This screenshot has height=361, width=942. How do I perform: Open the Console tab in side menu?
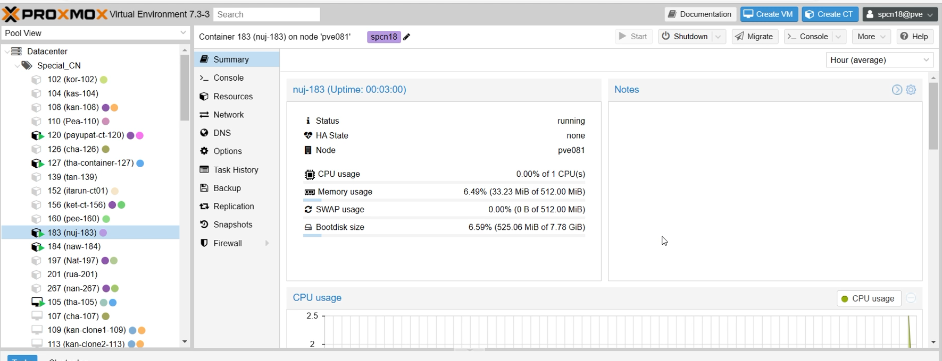pyautogui.click(x=237, y=78)
